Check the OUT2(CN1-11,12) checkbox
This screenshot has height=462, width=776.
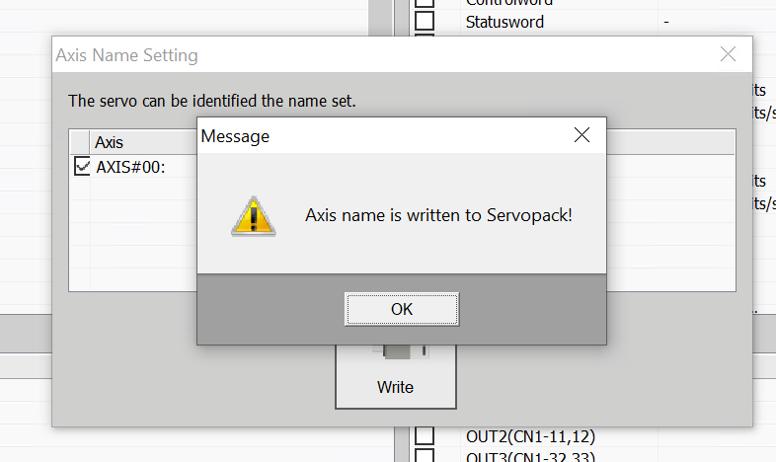(x=425, y=435)
